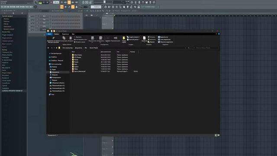Toggle the metronome icon in FL Studio toolbar

click(x=61, y=2)
